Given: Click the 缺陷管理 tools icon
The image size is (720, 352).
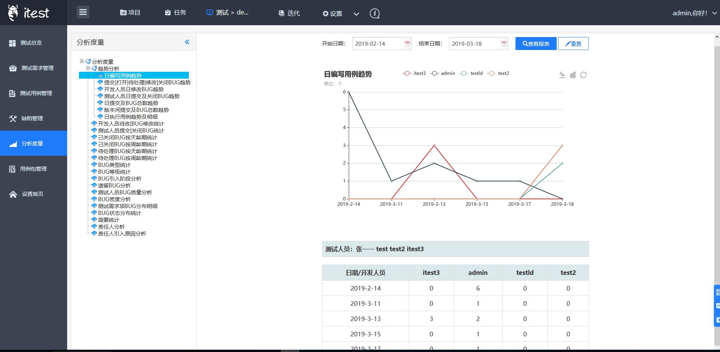Looking at the screenshot, I should 13,119.
